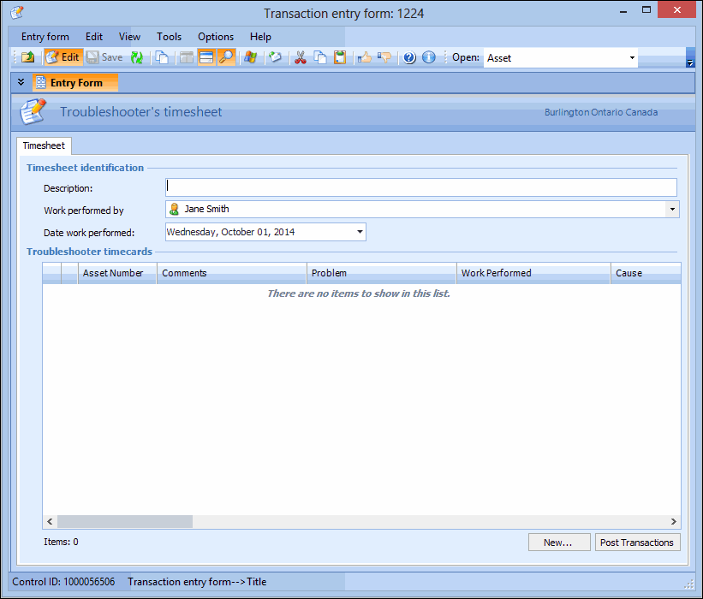Open the Date work performed picker
The height and width of the screenshot is (599, 703).
[x=360, y=232]
